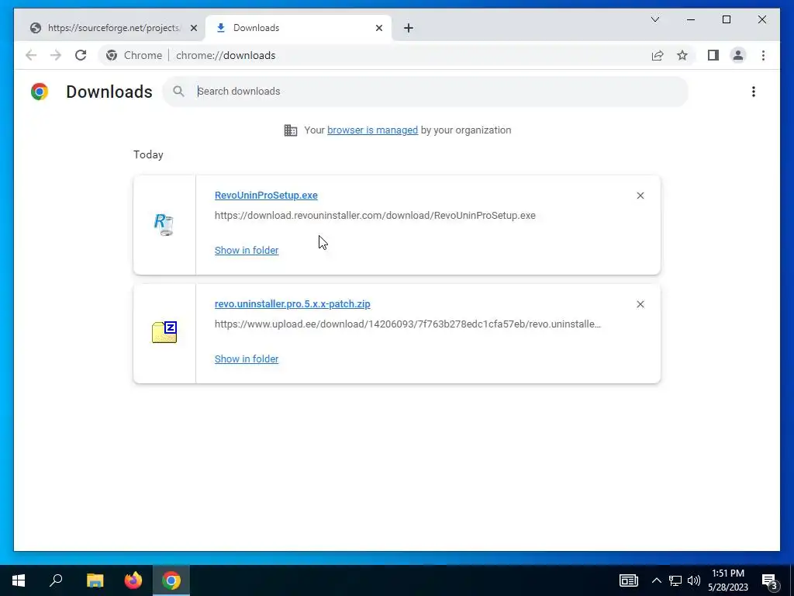Open the Chrome profile avatar
This screenshot has width=794, height=596.
pos(738,55)
